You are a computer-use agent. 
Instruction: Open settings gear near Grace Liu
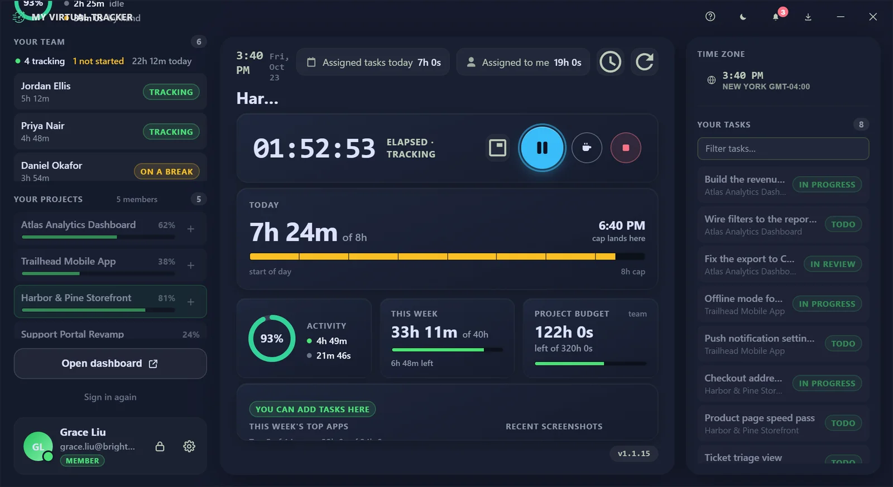pyautogui.click(x=189, y=446)
